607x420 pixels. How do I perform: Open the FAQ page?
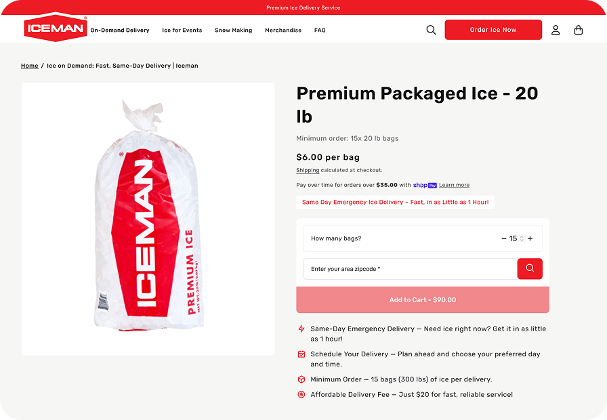click(x=320, y=30)
